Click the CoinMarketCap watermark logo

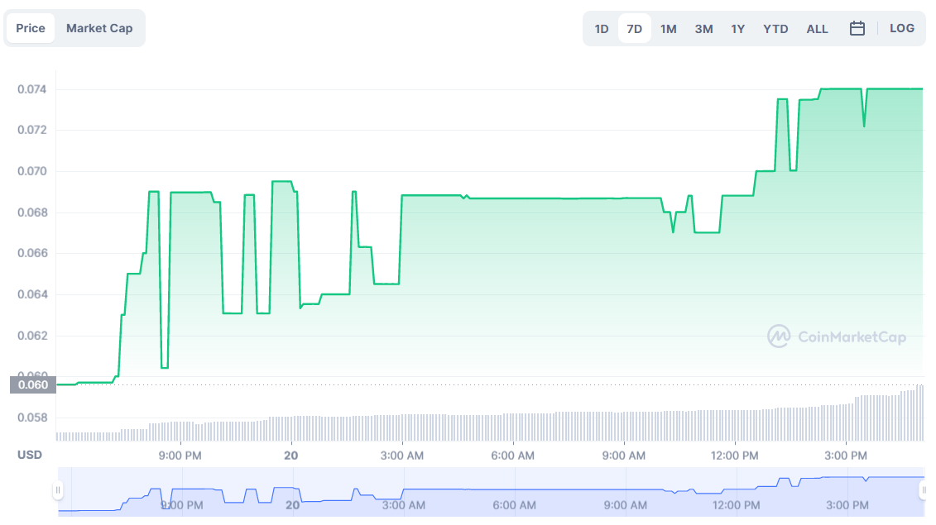836,336
